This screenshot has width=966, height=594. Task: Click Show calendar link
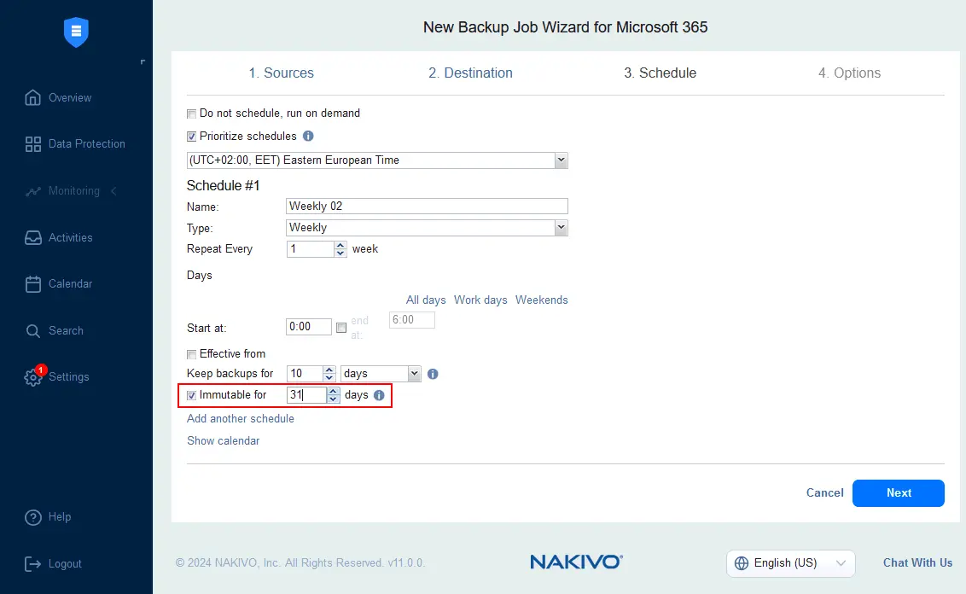tap(223, 440)
